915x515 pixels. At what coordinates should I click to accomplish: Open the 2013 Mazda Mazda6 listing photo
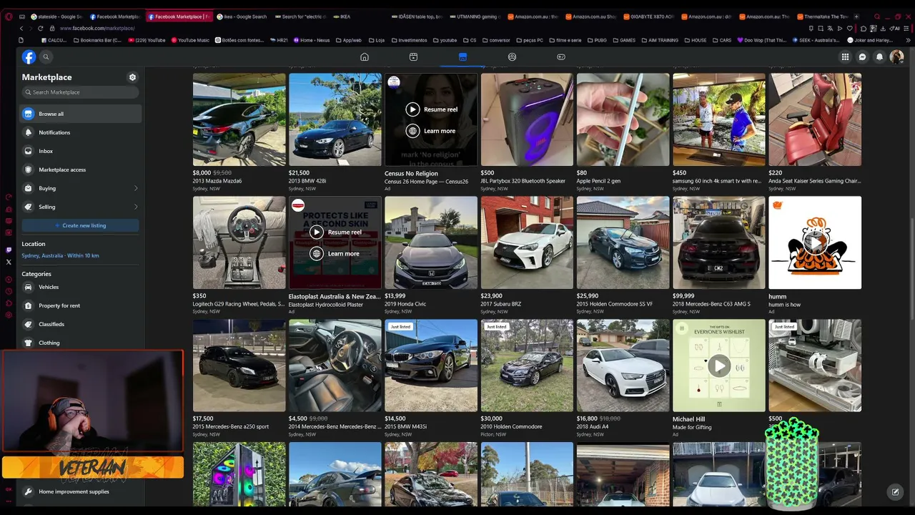click(239, 119)
